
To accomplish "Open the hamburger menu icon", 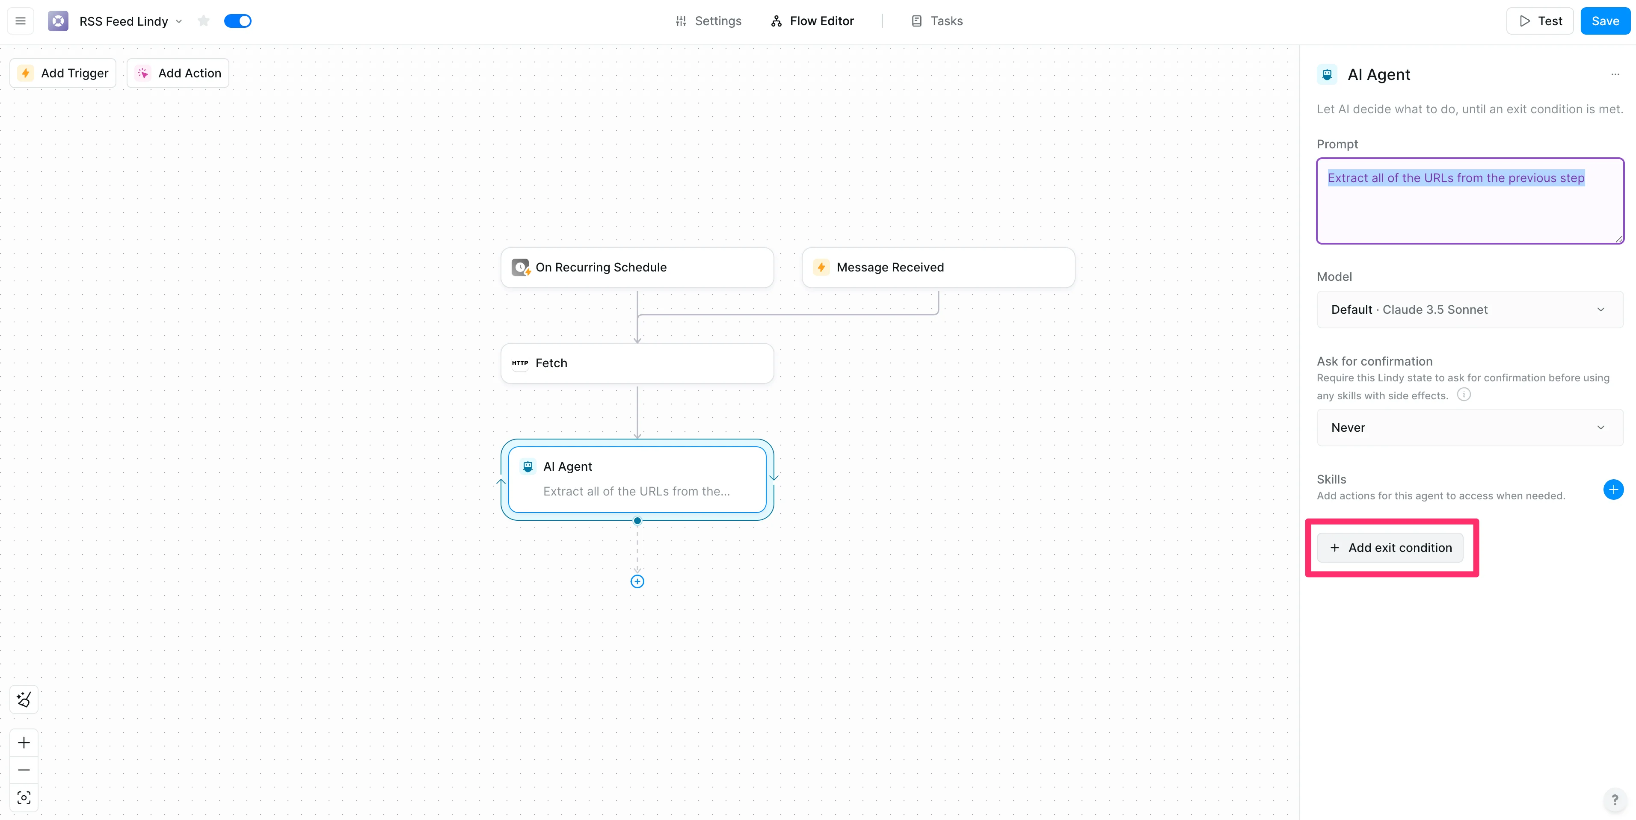I will point(21,21).
